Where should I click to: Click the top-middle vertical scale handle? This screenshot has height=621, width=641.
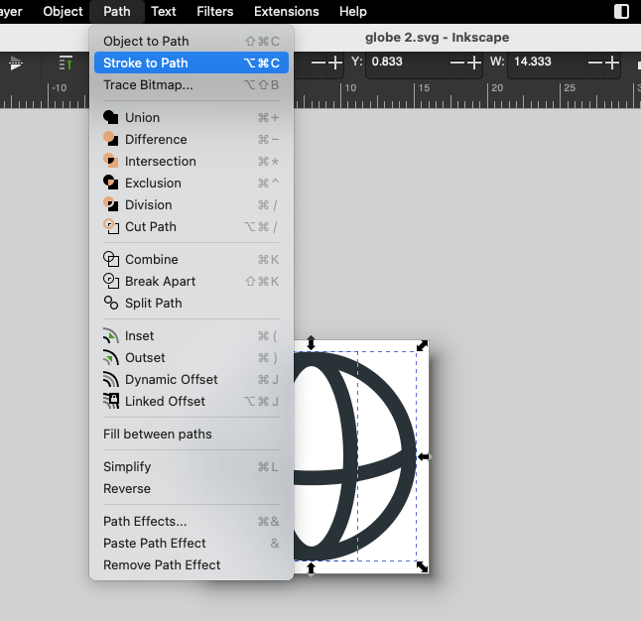[x=312, y=342]
